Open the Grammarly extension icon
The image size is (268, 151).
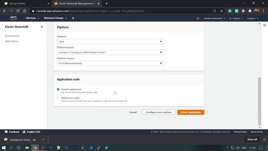230,11
